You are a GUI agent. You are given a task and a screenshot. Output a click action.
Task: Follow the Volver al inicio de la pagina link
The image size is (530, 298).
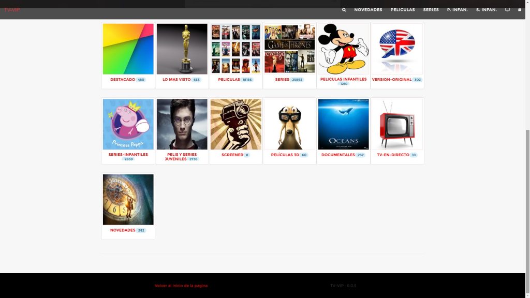pos(181,285)
